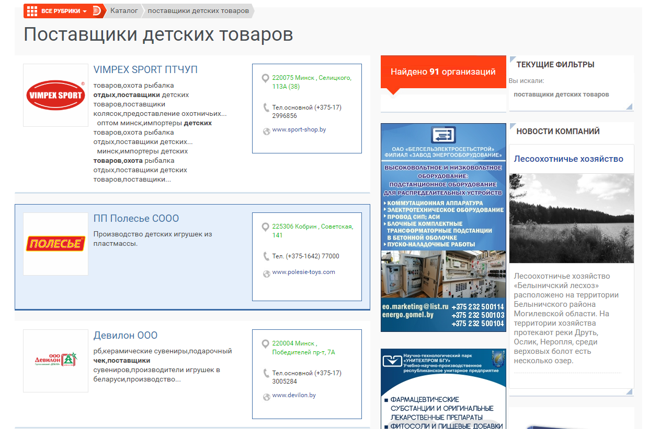Viewport: 671px width, 429px height.
Task: Visit www.sport-shop.by website
Action: pyautogui.click(x=299, y=129)
